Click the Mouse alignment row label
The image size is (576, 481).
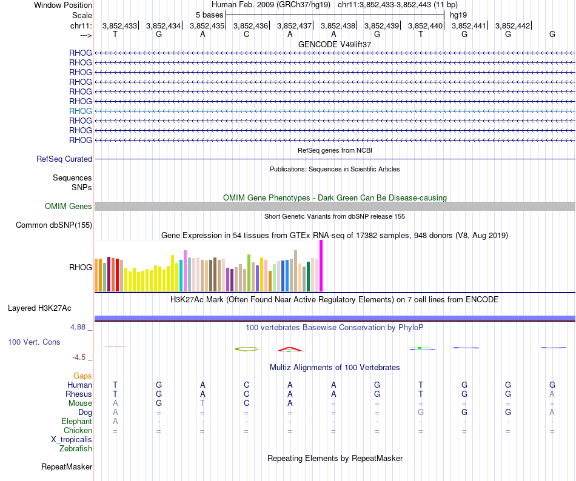(x=80, y=403)
